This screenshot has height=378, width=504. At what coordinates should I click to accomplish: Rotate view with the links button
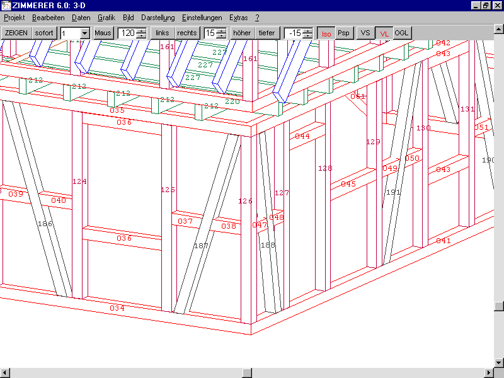[x=163, y=33]
